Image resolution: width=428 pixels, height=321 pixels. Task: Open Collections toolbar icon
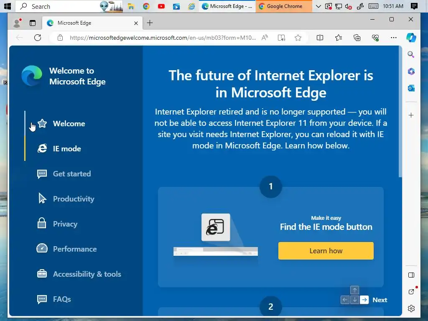point(357,38)
